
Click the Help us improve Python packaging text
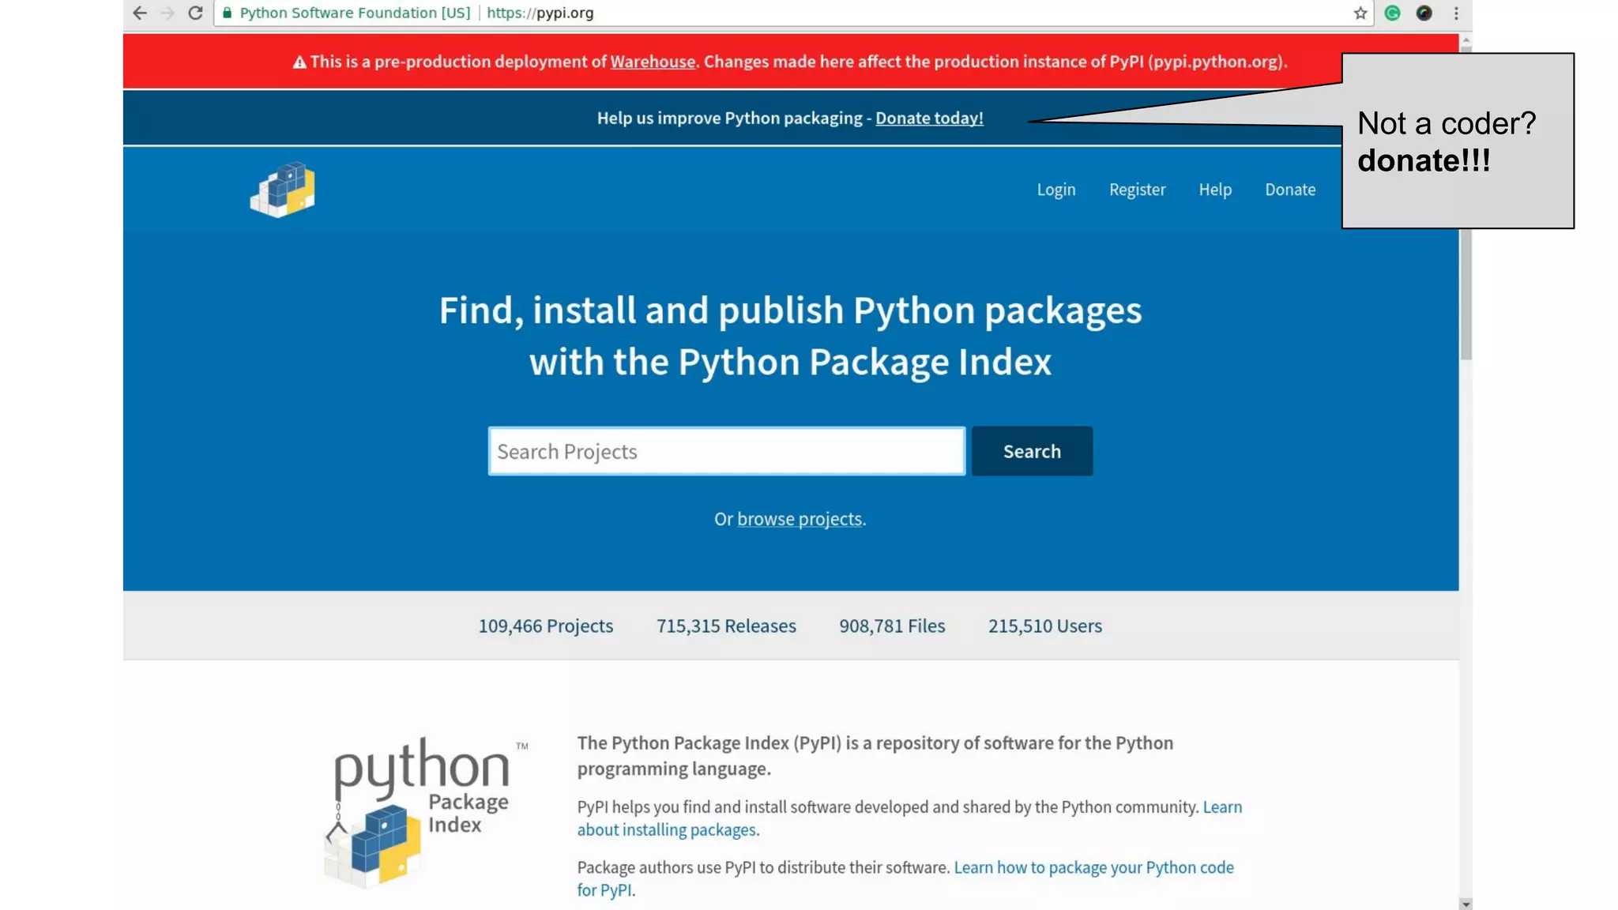729,118
